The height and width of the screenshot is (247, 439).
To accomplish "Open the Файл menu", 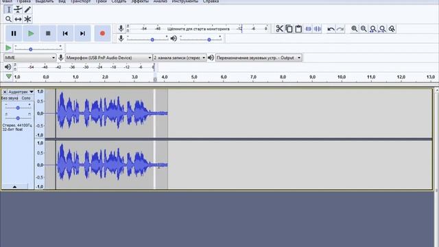I will point(7,1).
